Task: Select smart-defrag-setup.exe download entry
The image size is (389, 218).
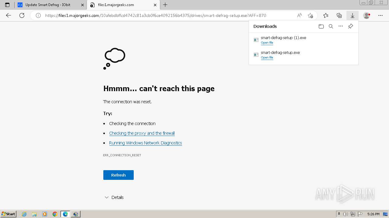Action: coord(303,55)
